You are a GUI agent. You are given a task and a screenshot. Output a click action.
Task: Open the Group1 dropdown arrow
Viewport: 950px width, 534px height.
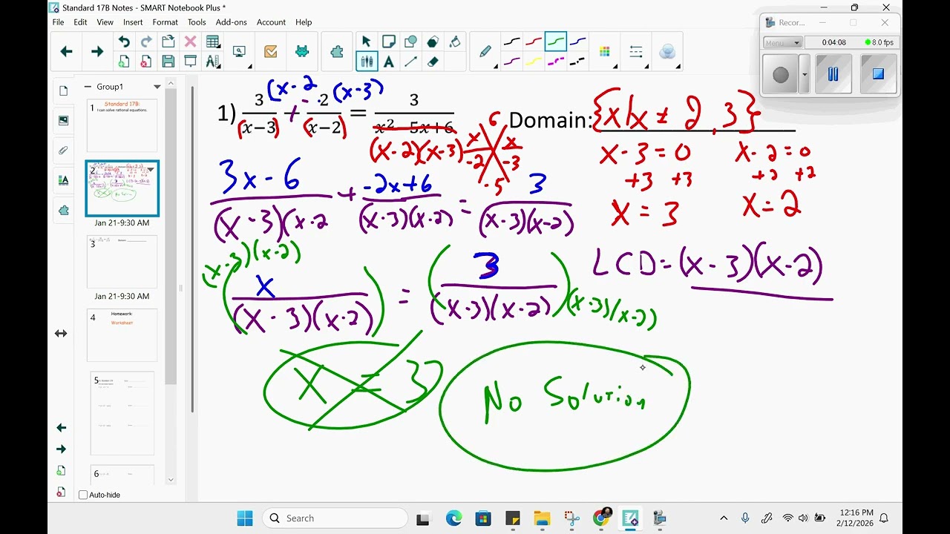click(x=157, y=87)
